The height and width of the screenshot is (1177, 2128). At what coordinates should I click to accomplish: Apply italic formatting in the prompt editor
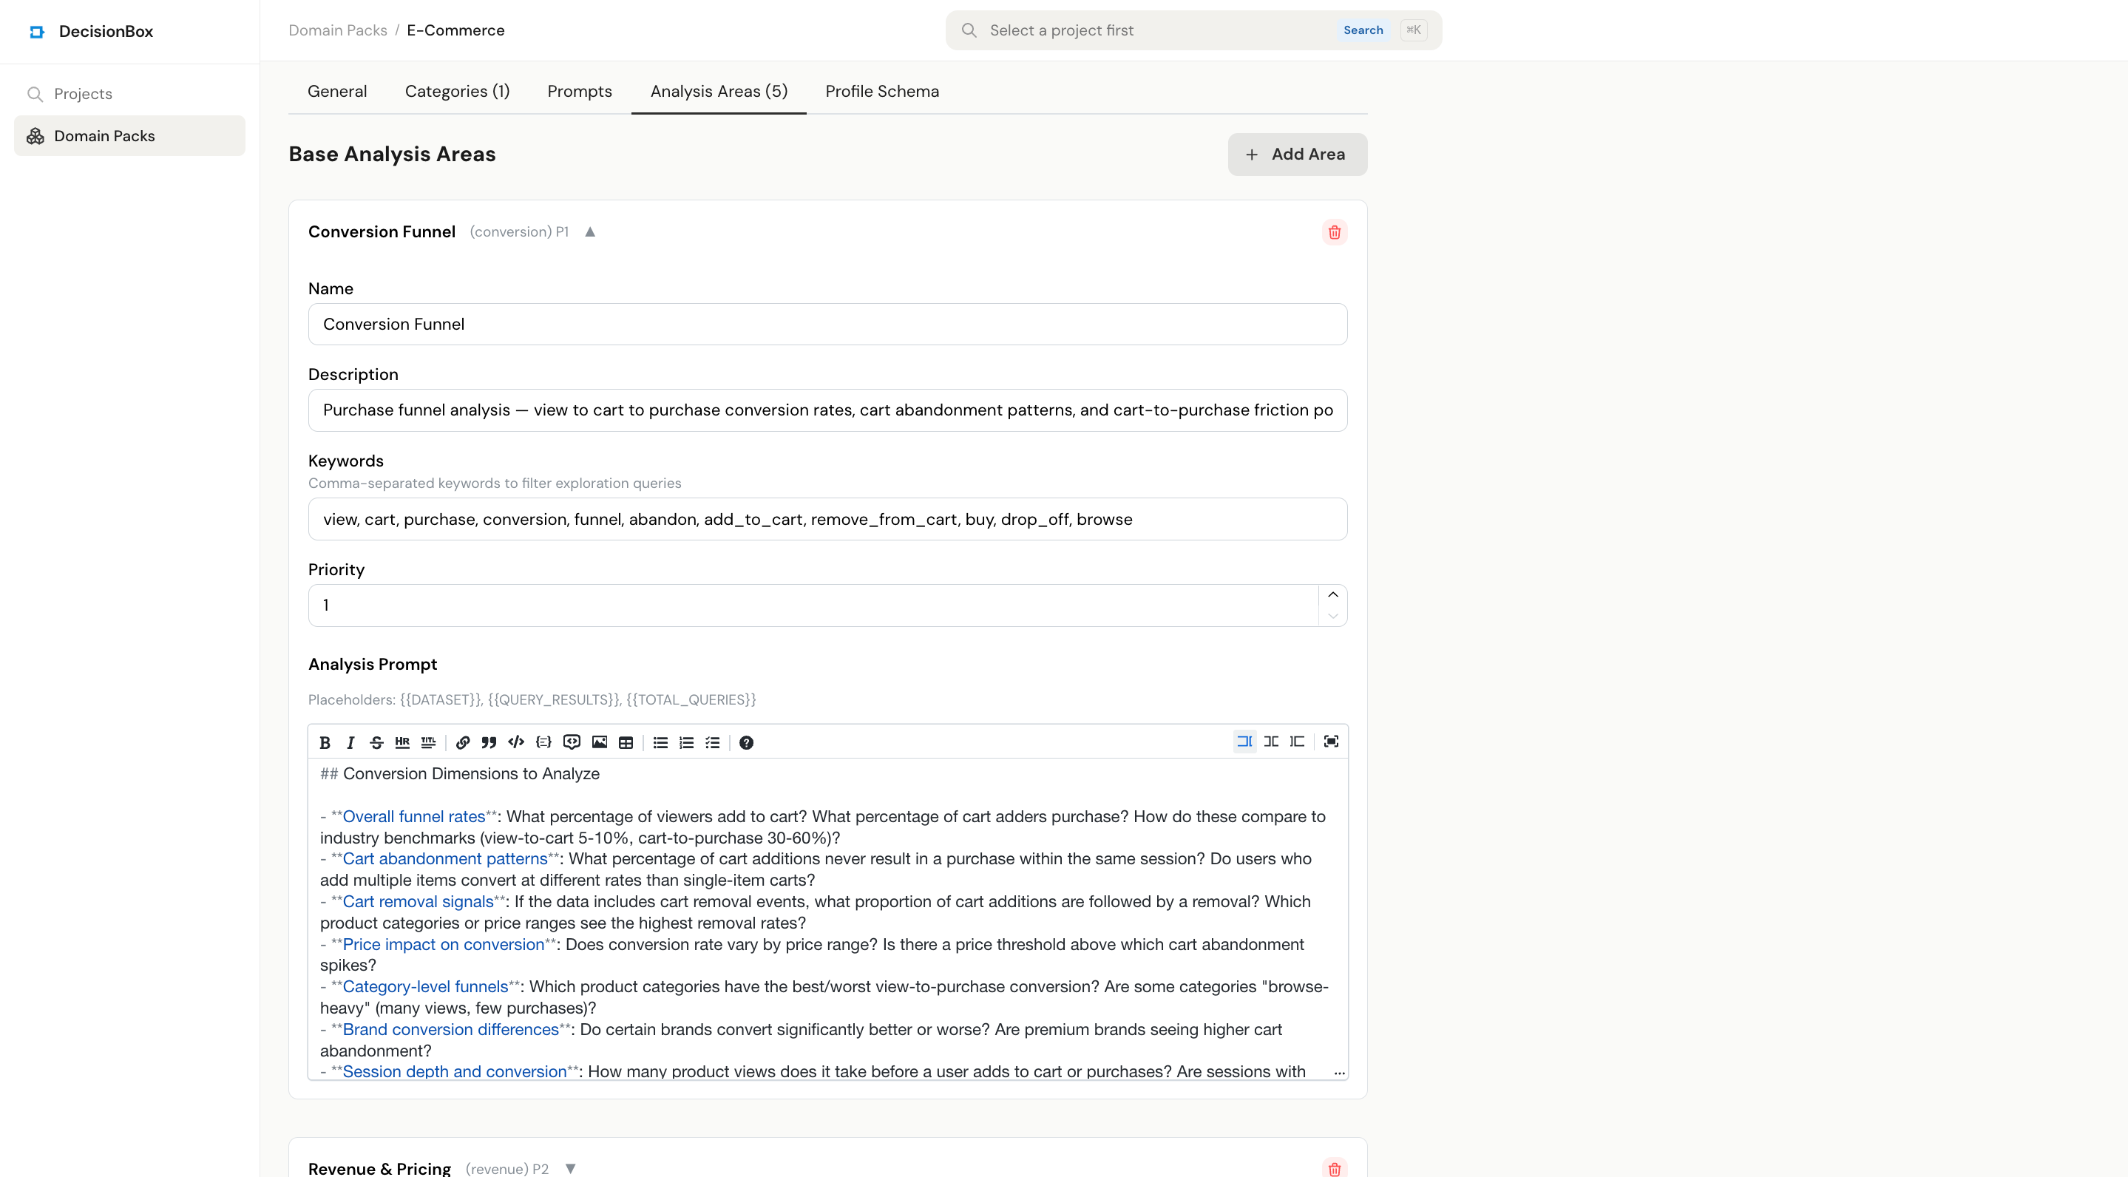point(350,742)
